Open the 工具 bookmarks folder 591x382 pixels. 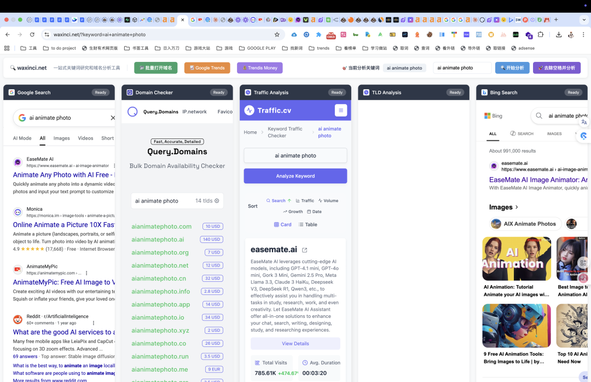coord(28,48)
